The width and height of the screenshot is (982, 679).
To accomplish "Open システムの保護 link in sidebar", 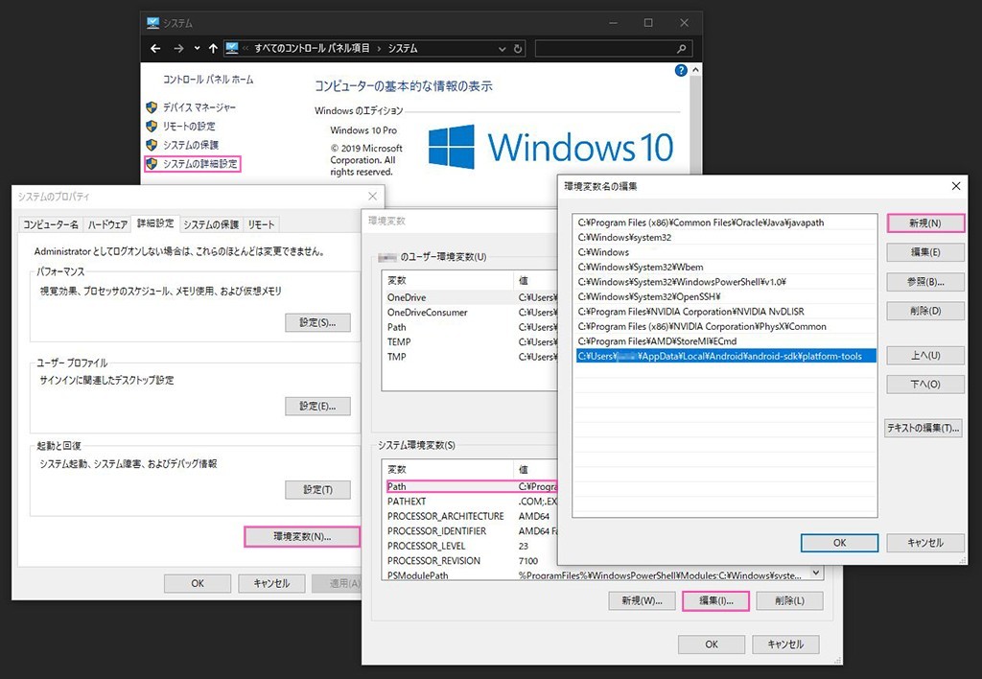I will 191,145.
